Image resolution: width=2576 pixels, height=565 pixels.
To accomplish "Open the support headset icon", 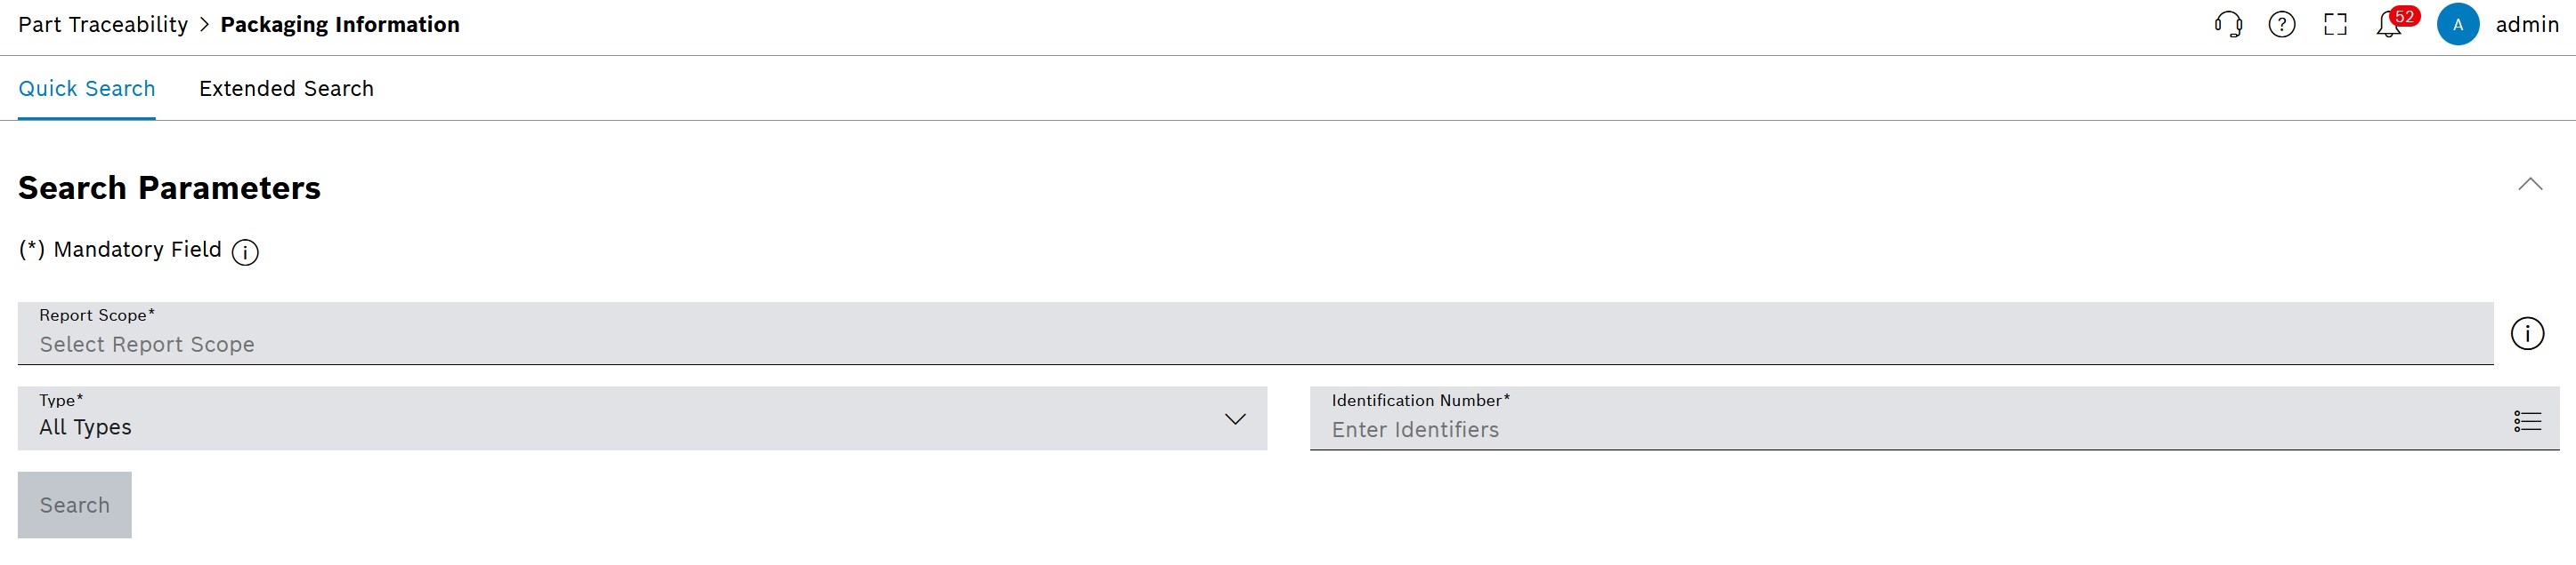I will coord(2228,25).
